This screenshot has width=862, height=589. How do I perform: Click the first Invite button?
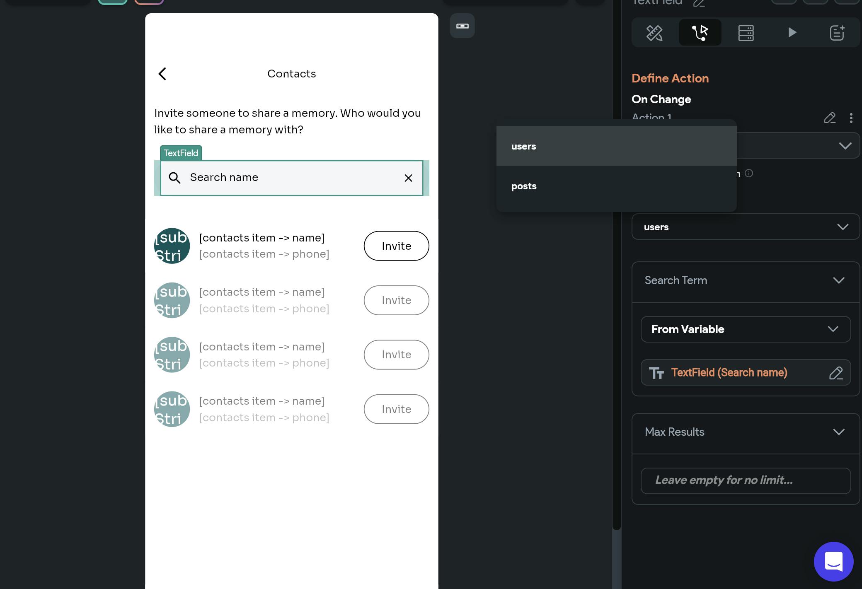(396, 246)
